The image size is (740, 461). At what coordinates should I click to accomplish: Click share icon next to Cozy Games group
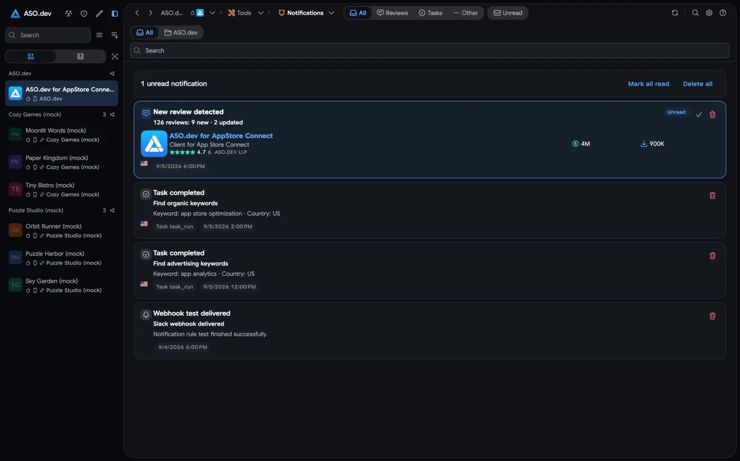click(x=112, y=114)
